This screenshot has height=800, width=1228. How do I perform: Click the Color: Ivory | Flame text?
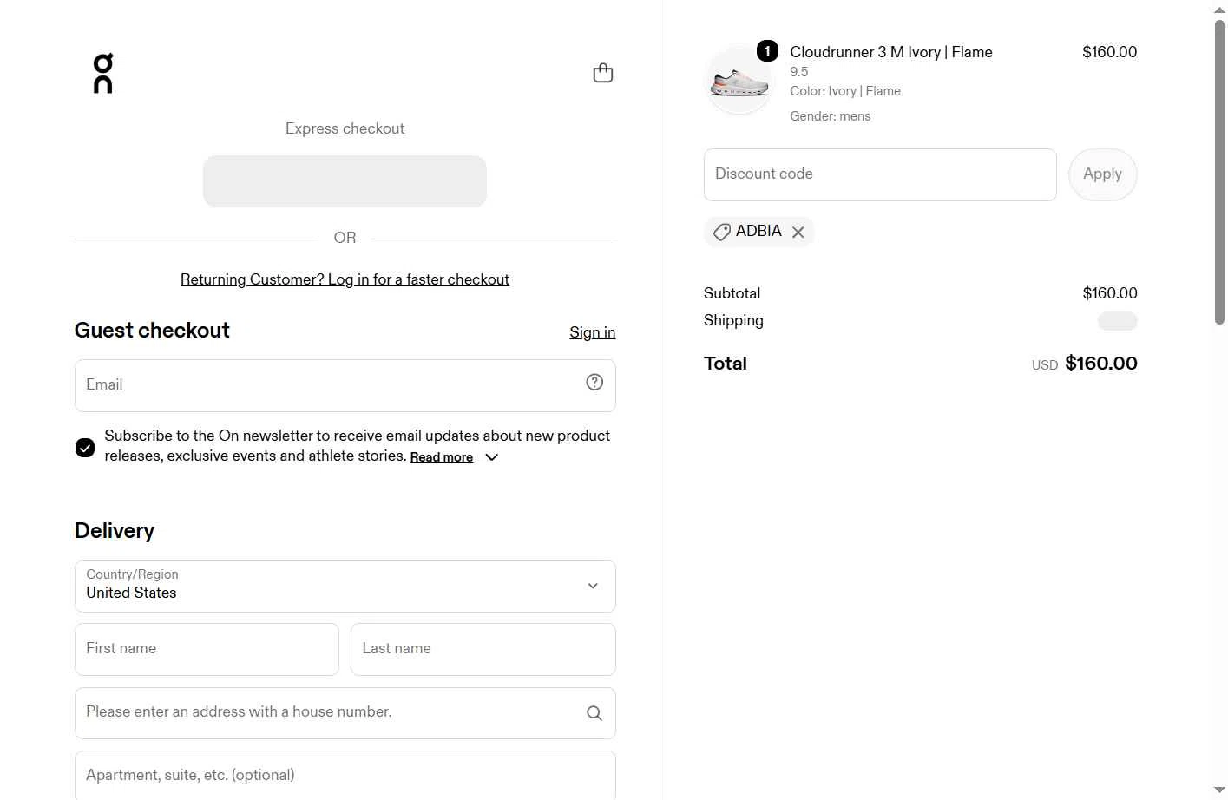click(x=845, y=91)
